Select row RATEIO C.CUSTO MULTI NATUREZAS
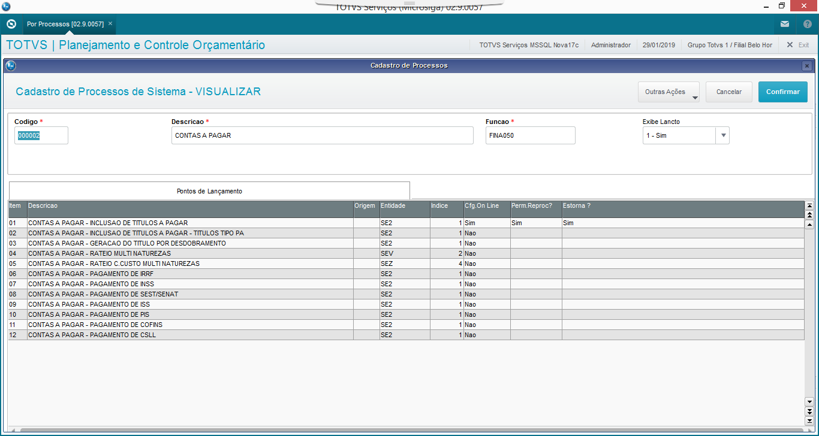 [406, 264]
